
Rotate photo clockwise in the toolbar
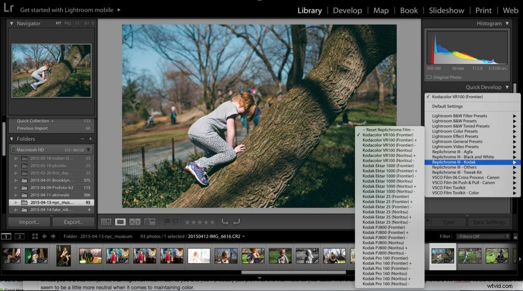236,222
